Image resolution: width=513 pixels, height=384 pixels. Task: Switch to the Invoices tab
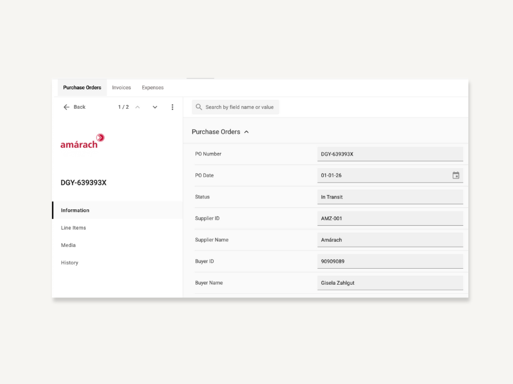pyautogui.click(x=121, y=88)
